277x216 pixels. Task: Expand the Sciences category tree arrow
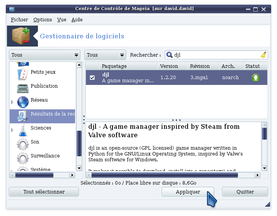tap(12, 130)
